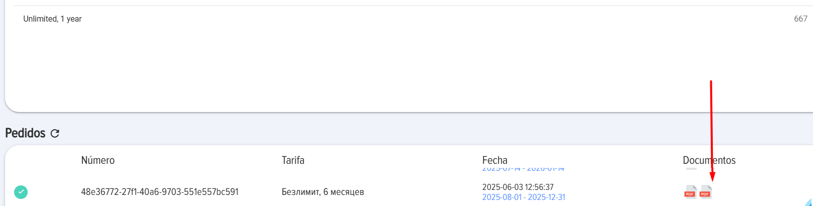Click the 667 value in top row
This screenshot has width=813, height=206.
[800, 19]
